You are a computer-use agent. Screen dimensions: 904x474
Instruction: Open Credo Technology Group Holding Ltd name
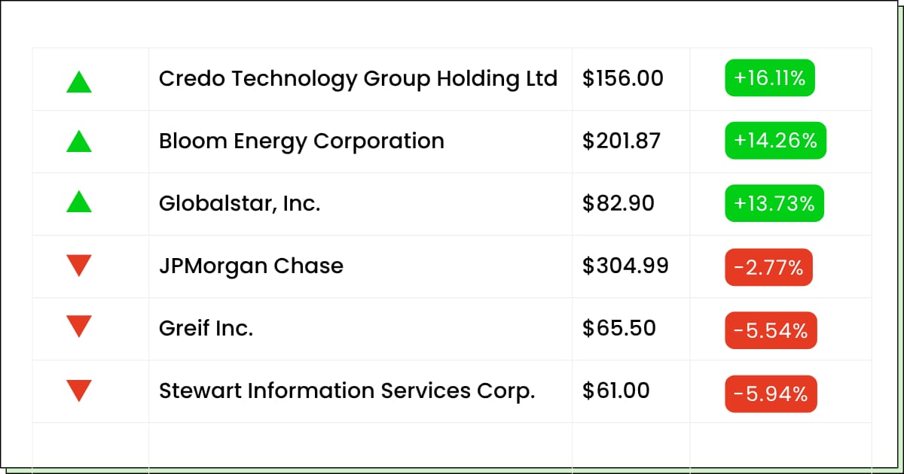358,79
